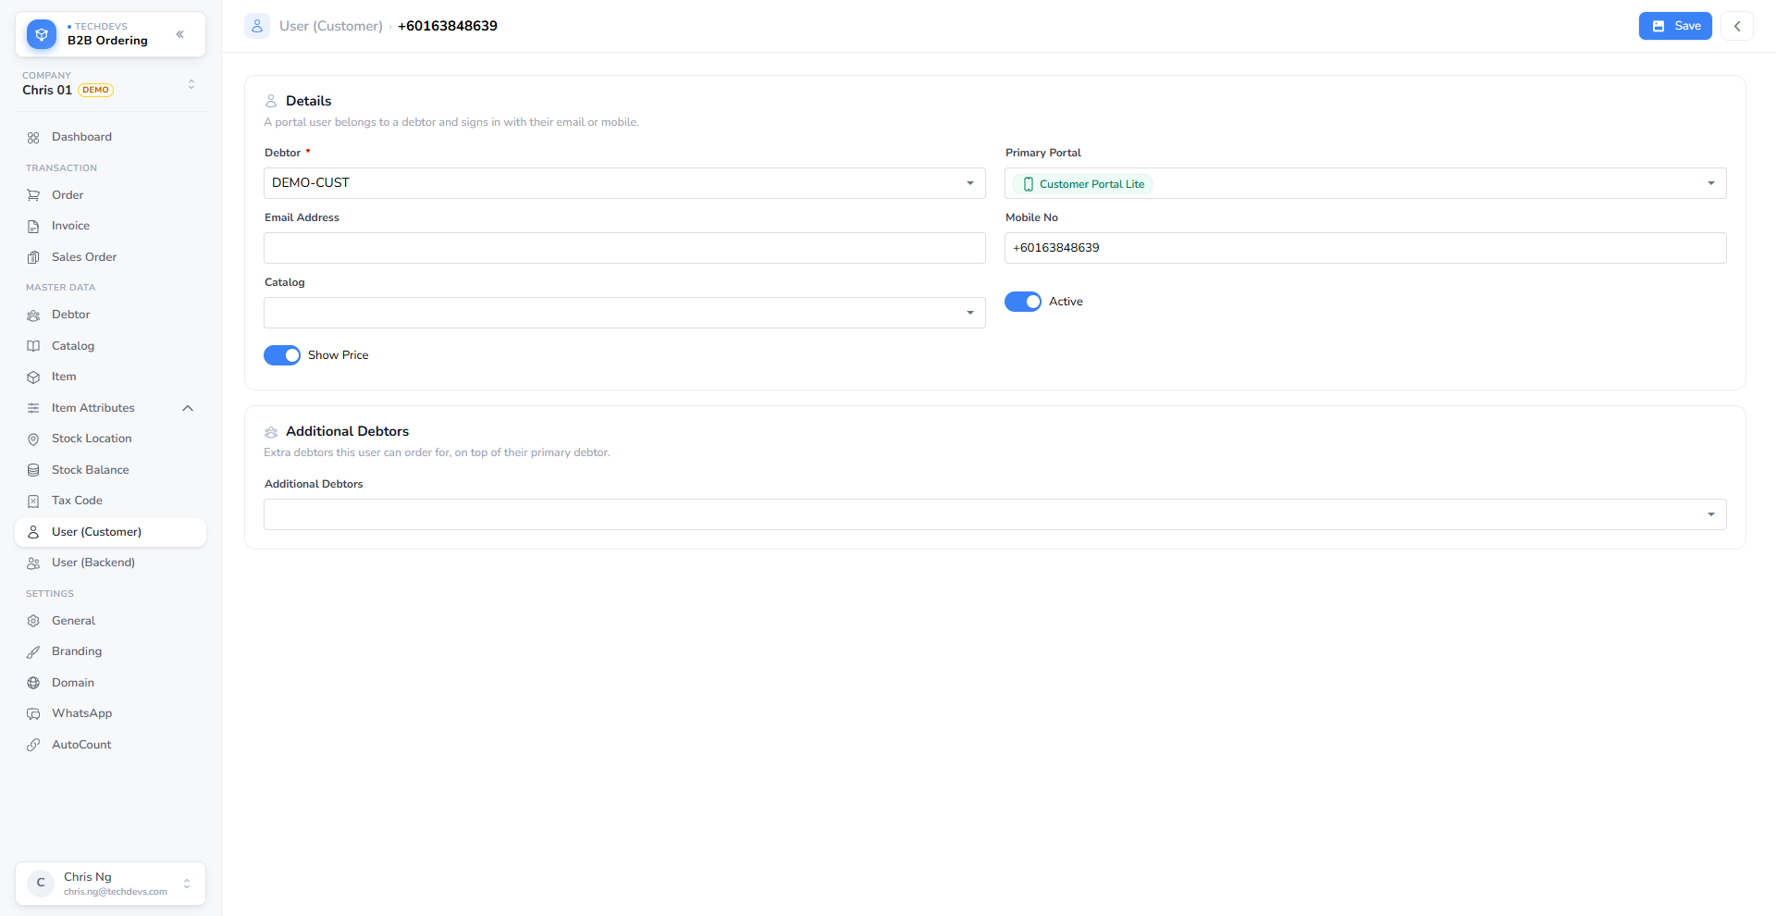Click the user icon in breadcrumb header
The height and width of the screenshot is (916, 1776).
(x=257, y=26)
